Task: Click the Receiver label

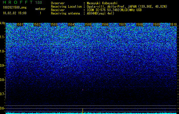Action: pos(58,10)
